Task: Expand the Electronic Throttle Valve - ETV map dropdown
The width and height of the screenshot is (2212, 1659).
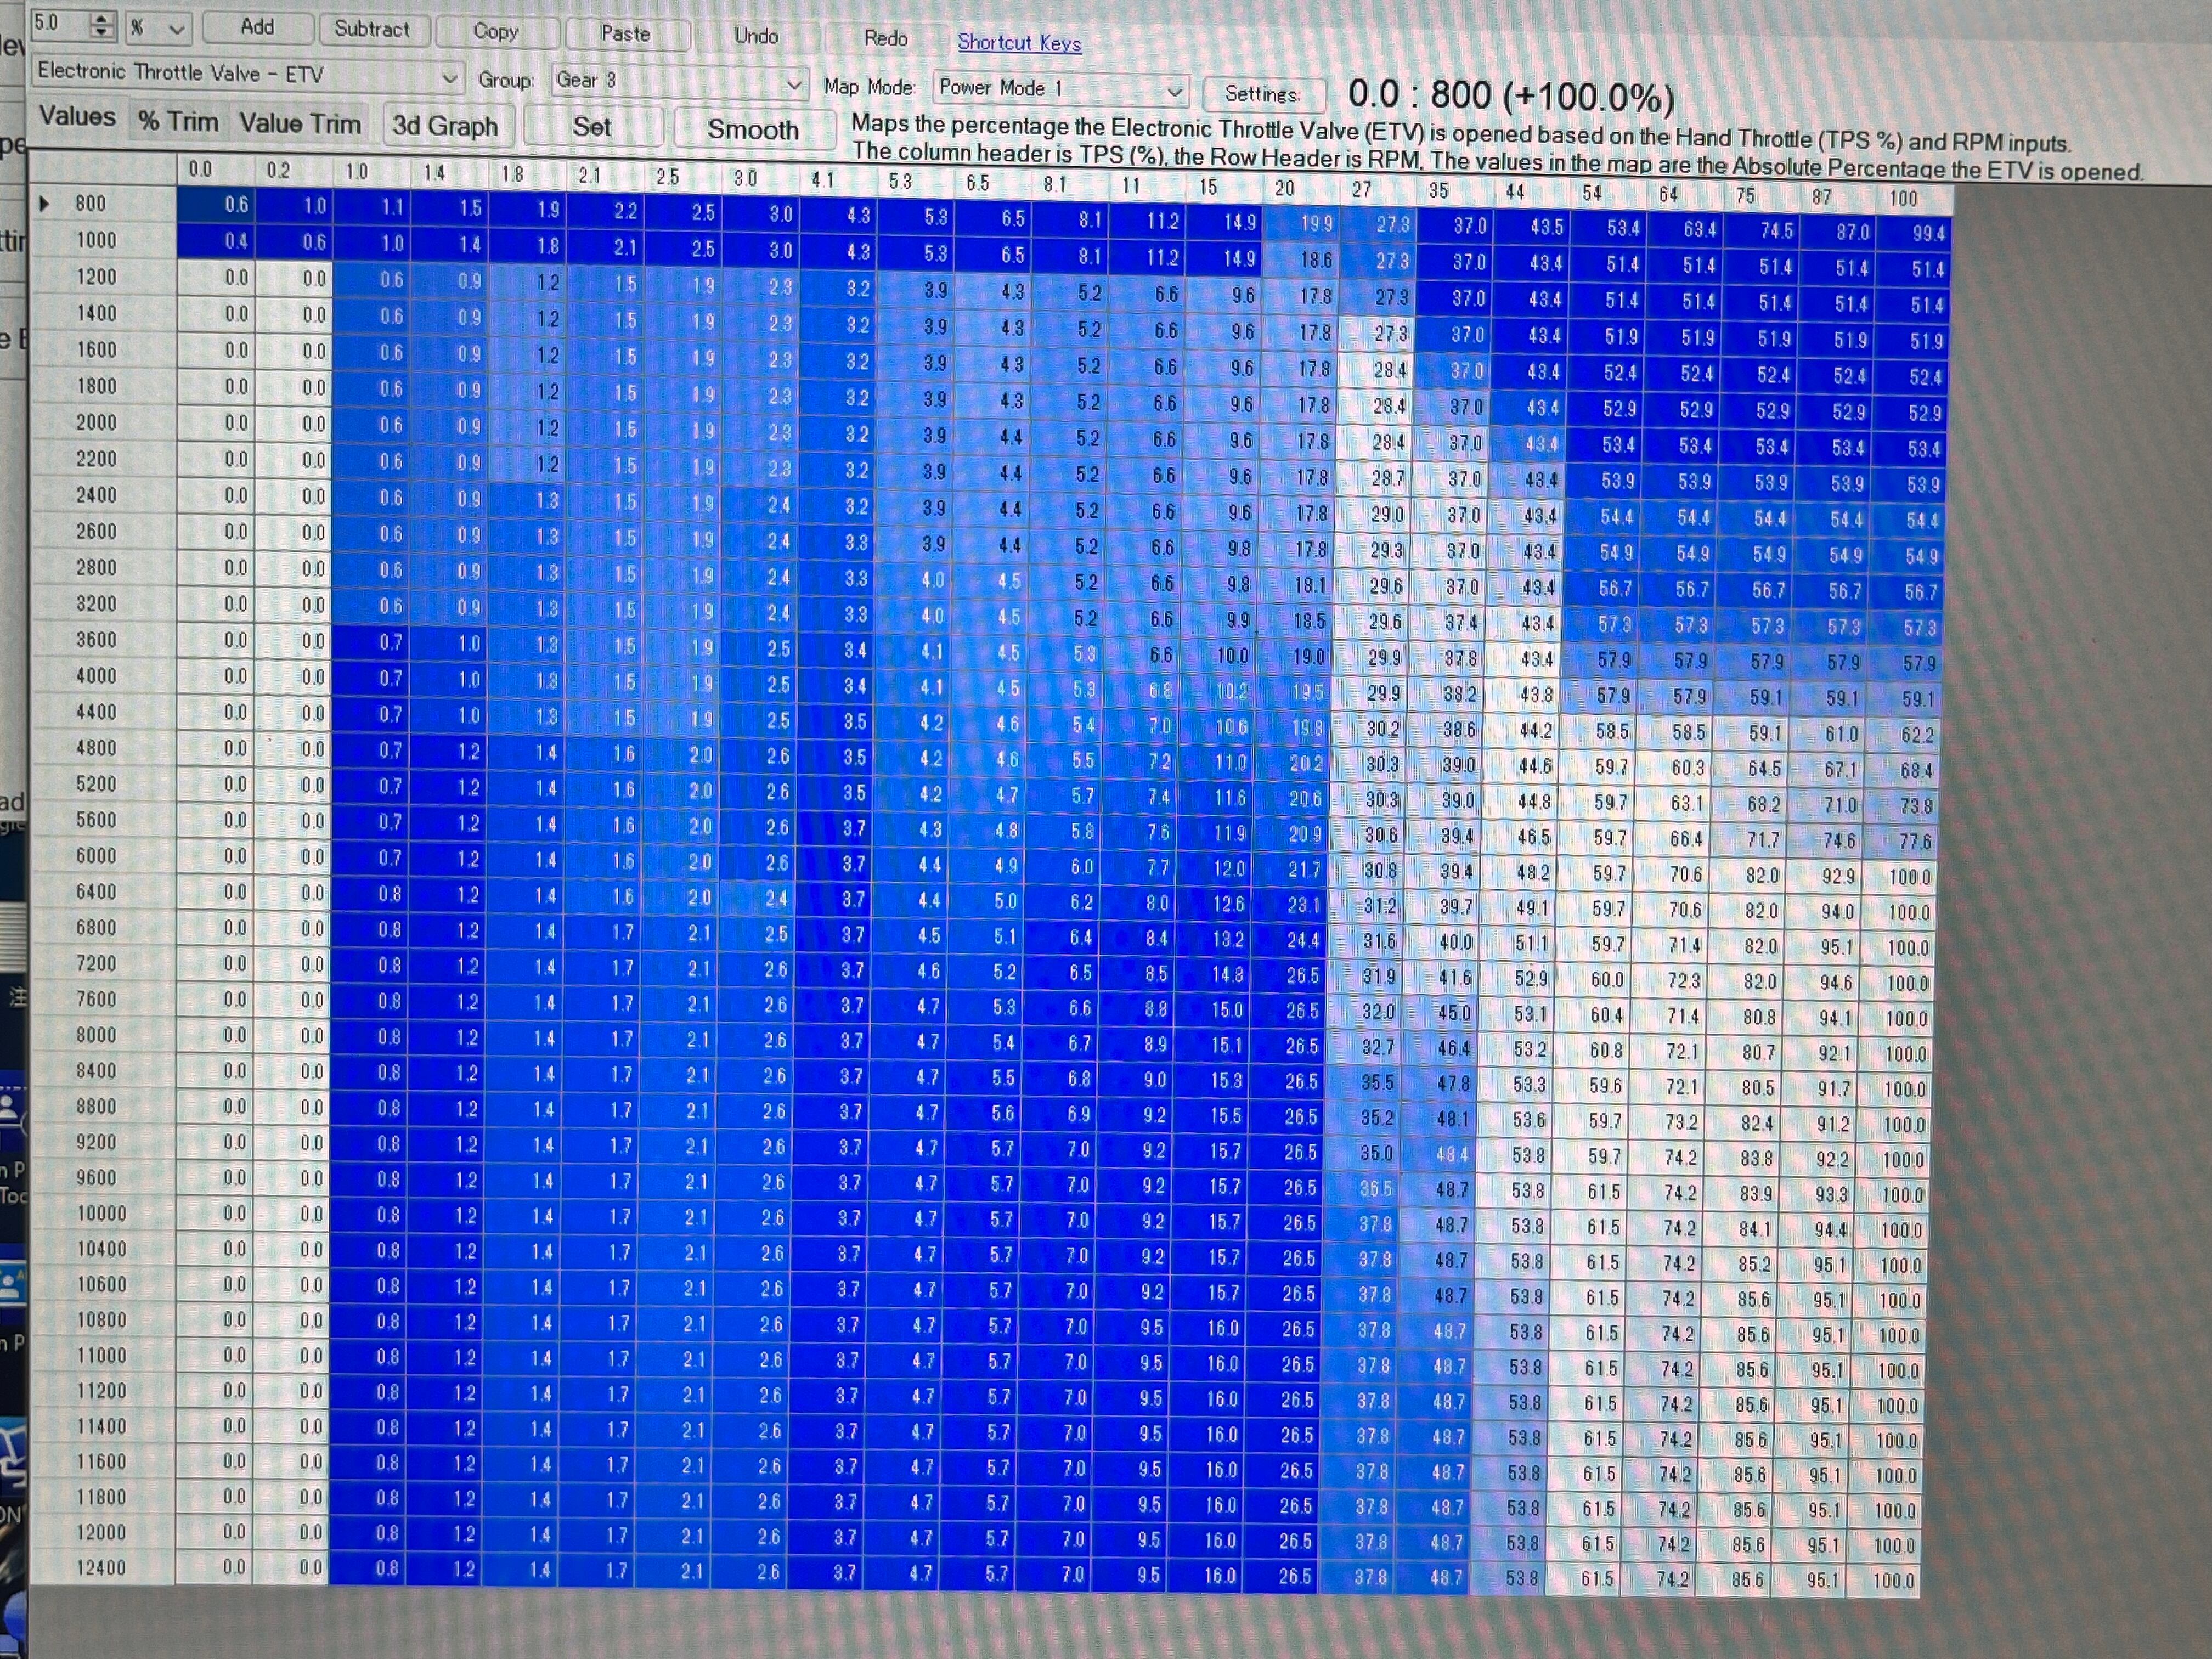Action: tap(451, 78)
